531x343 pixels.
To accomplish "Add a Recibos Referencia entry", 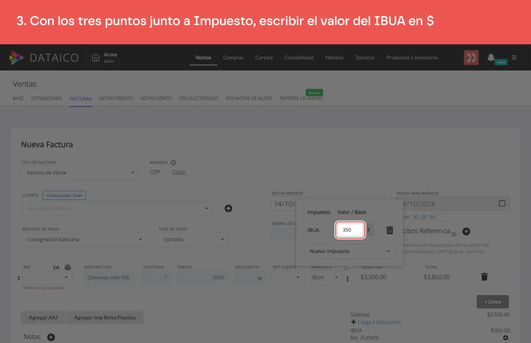I will (x=466, y=231).
